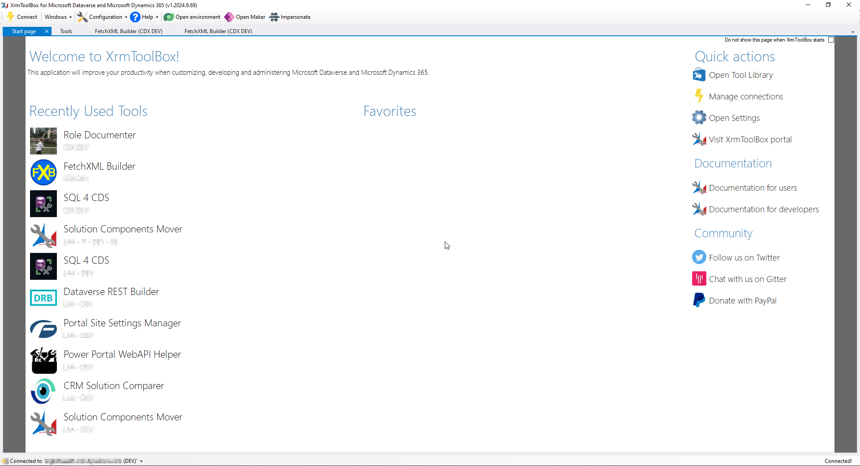The image size is (860, 466).
Task: Tick the 'Do not show this page' checkbox
Action: (831, 40)
